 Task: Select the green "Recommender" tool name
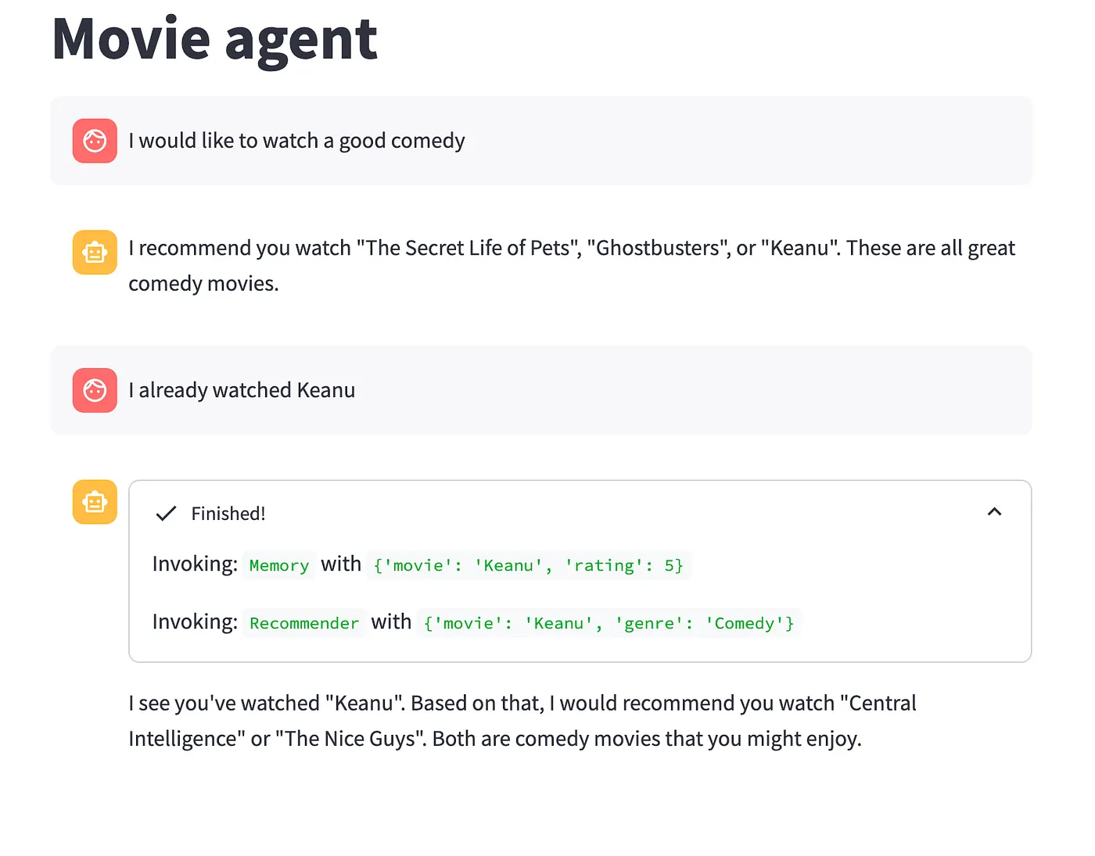pos(304,623)
